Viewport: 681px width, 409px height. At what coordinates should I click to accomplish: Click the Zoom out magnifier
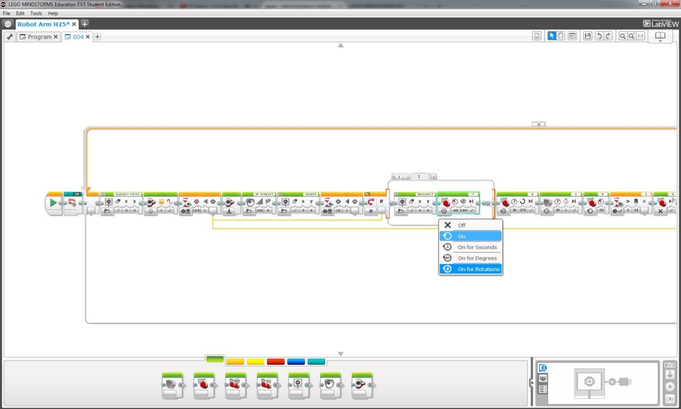pos(622,36)
